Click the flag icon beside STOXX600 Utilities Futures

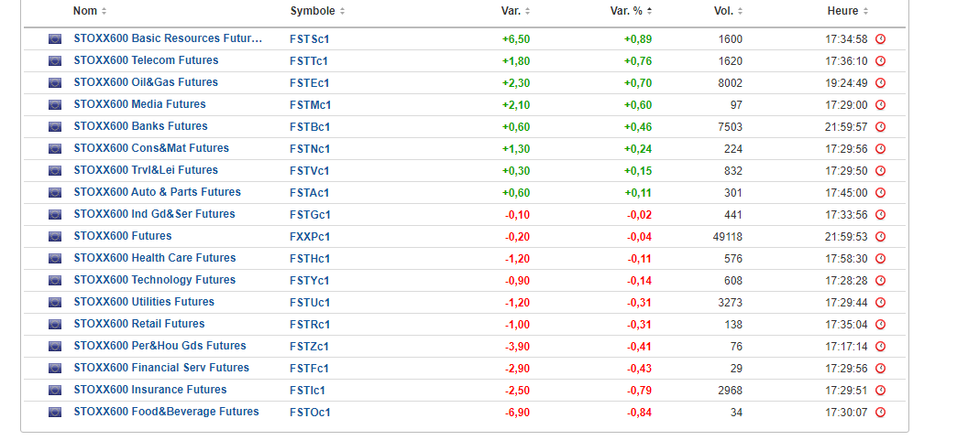(55, 303)
